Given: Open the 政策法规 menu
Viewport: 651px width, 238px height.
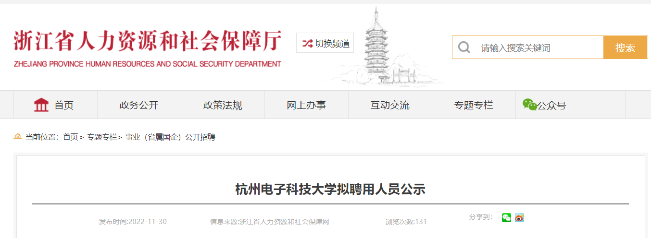Looking at the screenshot, I should click(x=223, y=105).
